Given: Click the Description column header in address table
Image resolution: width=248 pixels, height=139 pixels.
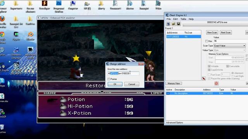Looking at the screenshot, I should (180, 90).
